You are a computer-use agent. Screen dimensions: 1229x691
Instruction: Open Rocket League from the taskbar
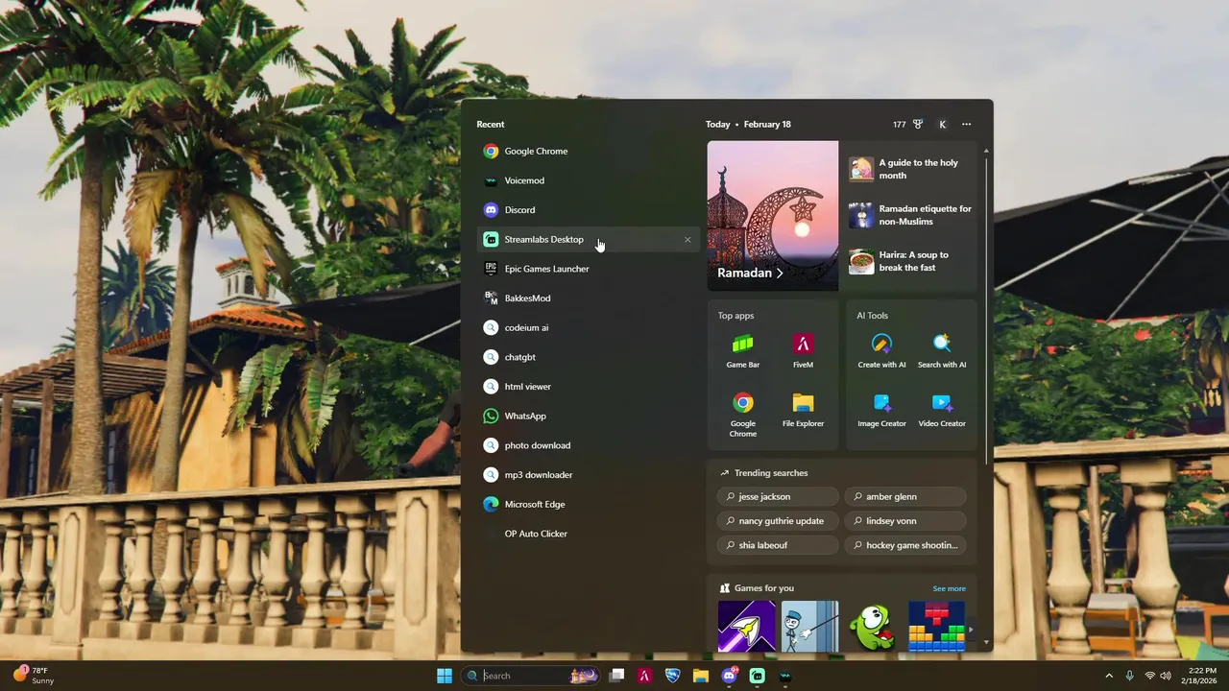pos(673,676)
